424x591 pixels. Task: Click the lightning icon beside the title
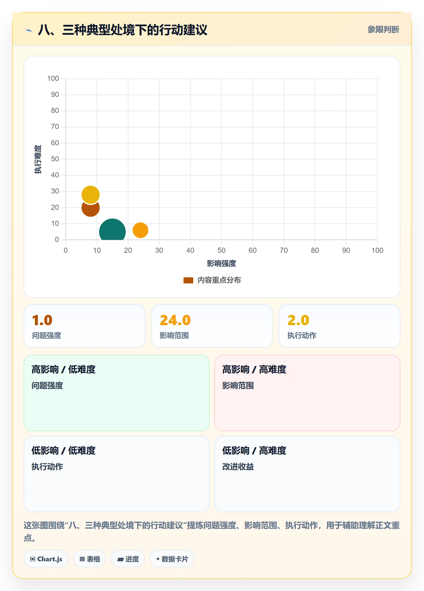(29, 30)
